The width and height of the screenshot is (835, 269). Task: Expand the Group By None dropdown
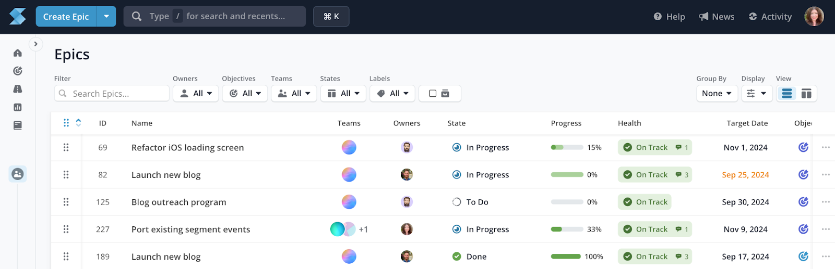[x=717, y=94]
